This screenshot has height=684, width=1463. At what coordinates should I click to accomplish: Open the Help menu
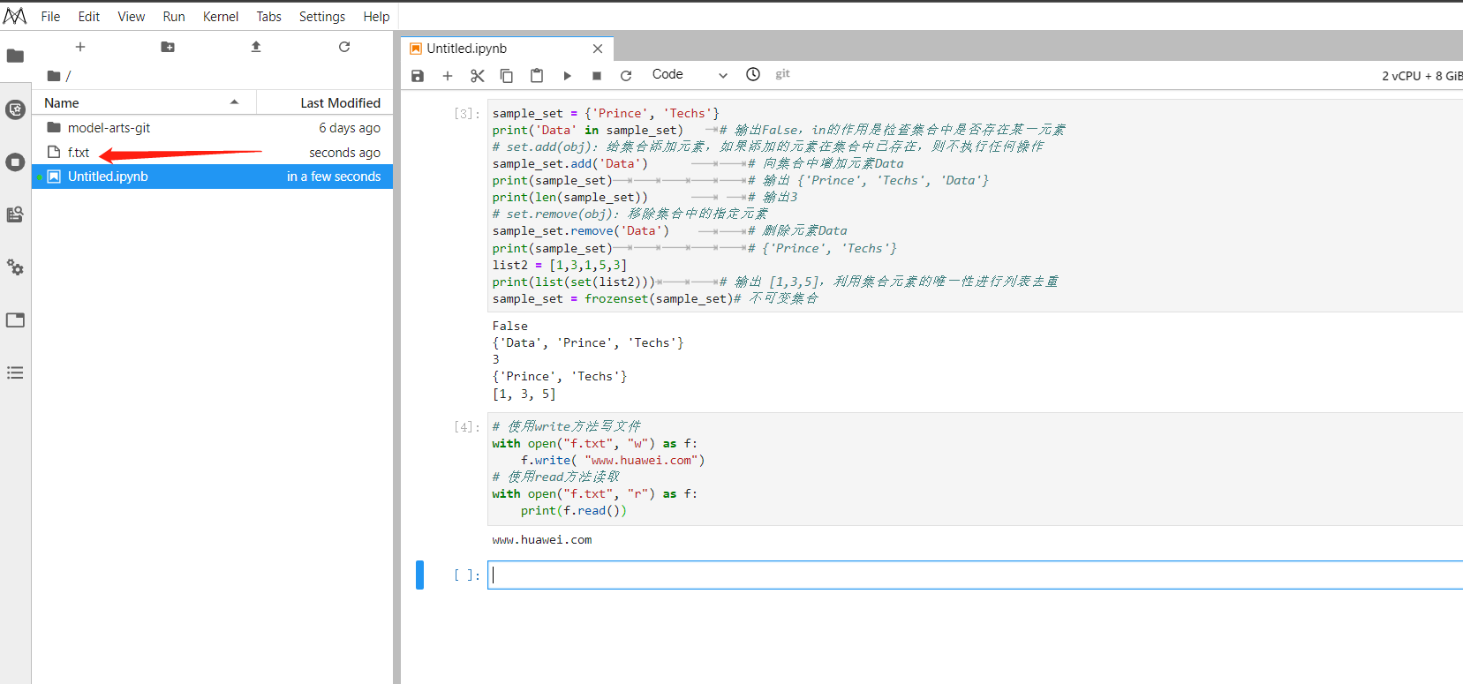[376, 17]
